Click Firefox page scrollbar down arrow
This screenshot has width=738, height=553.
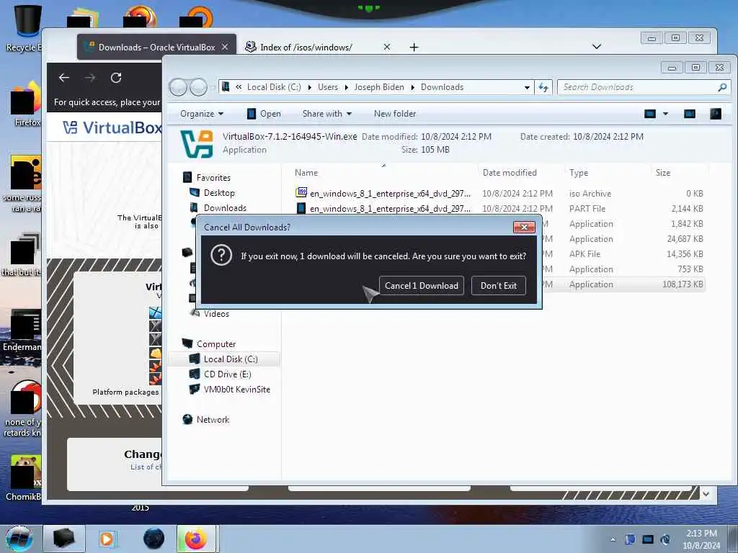(706, 494)
